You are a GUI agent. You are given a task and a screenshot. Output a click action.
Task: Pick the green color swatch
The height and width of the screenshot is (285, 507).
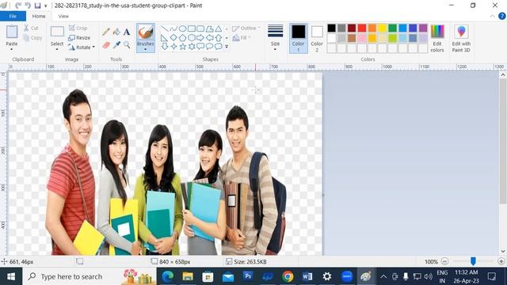click(x=392, y=28)
